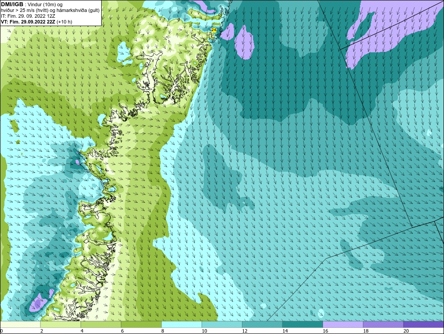The image size is (444, 334).
Task: Click the yellow 26 max gust marker
Action: click(214, 30)
